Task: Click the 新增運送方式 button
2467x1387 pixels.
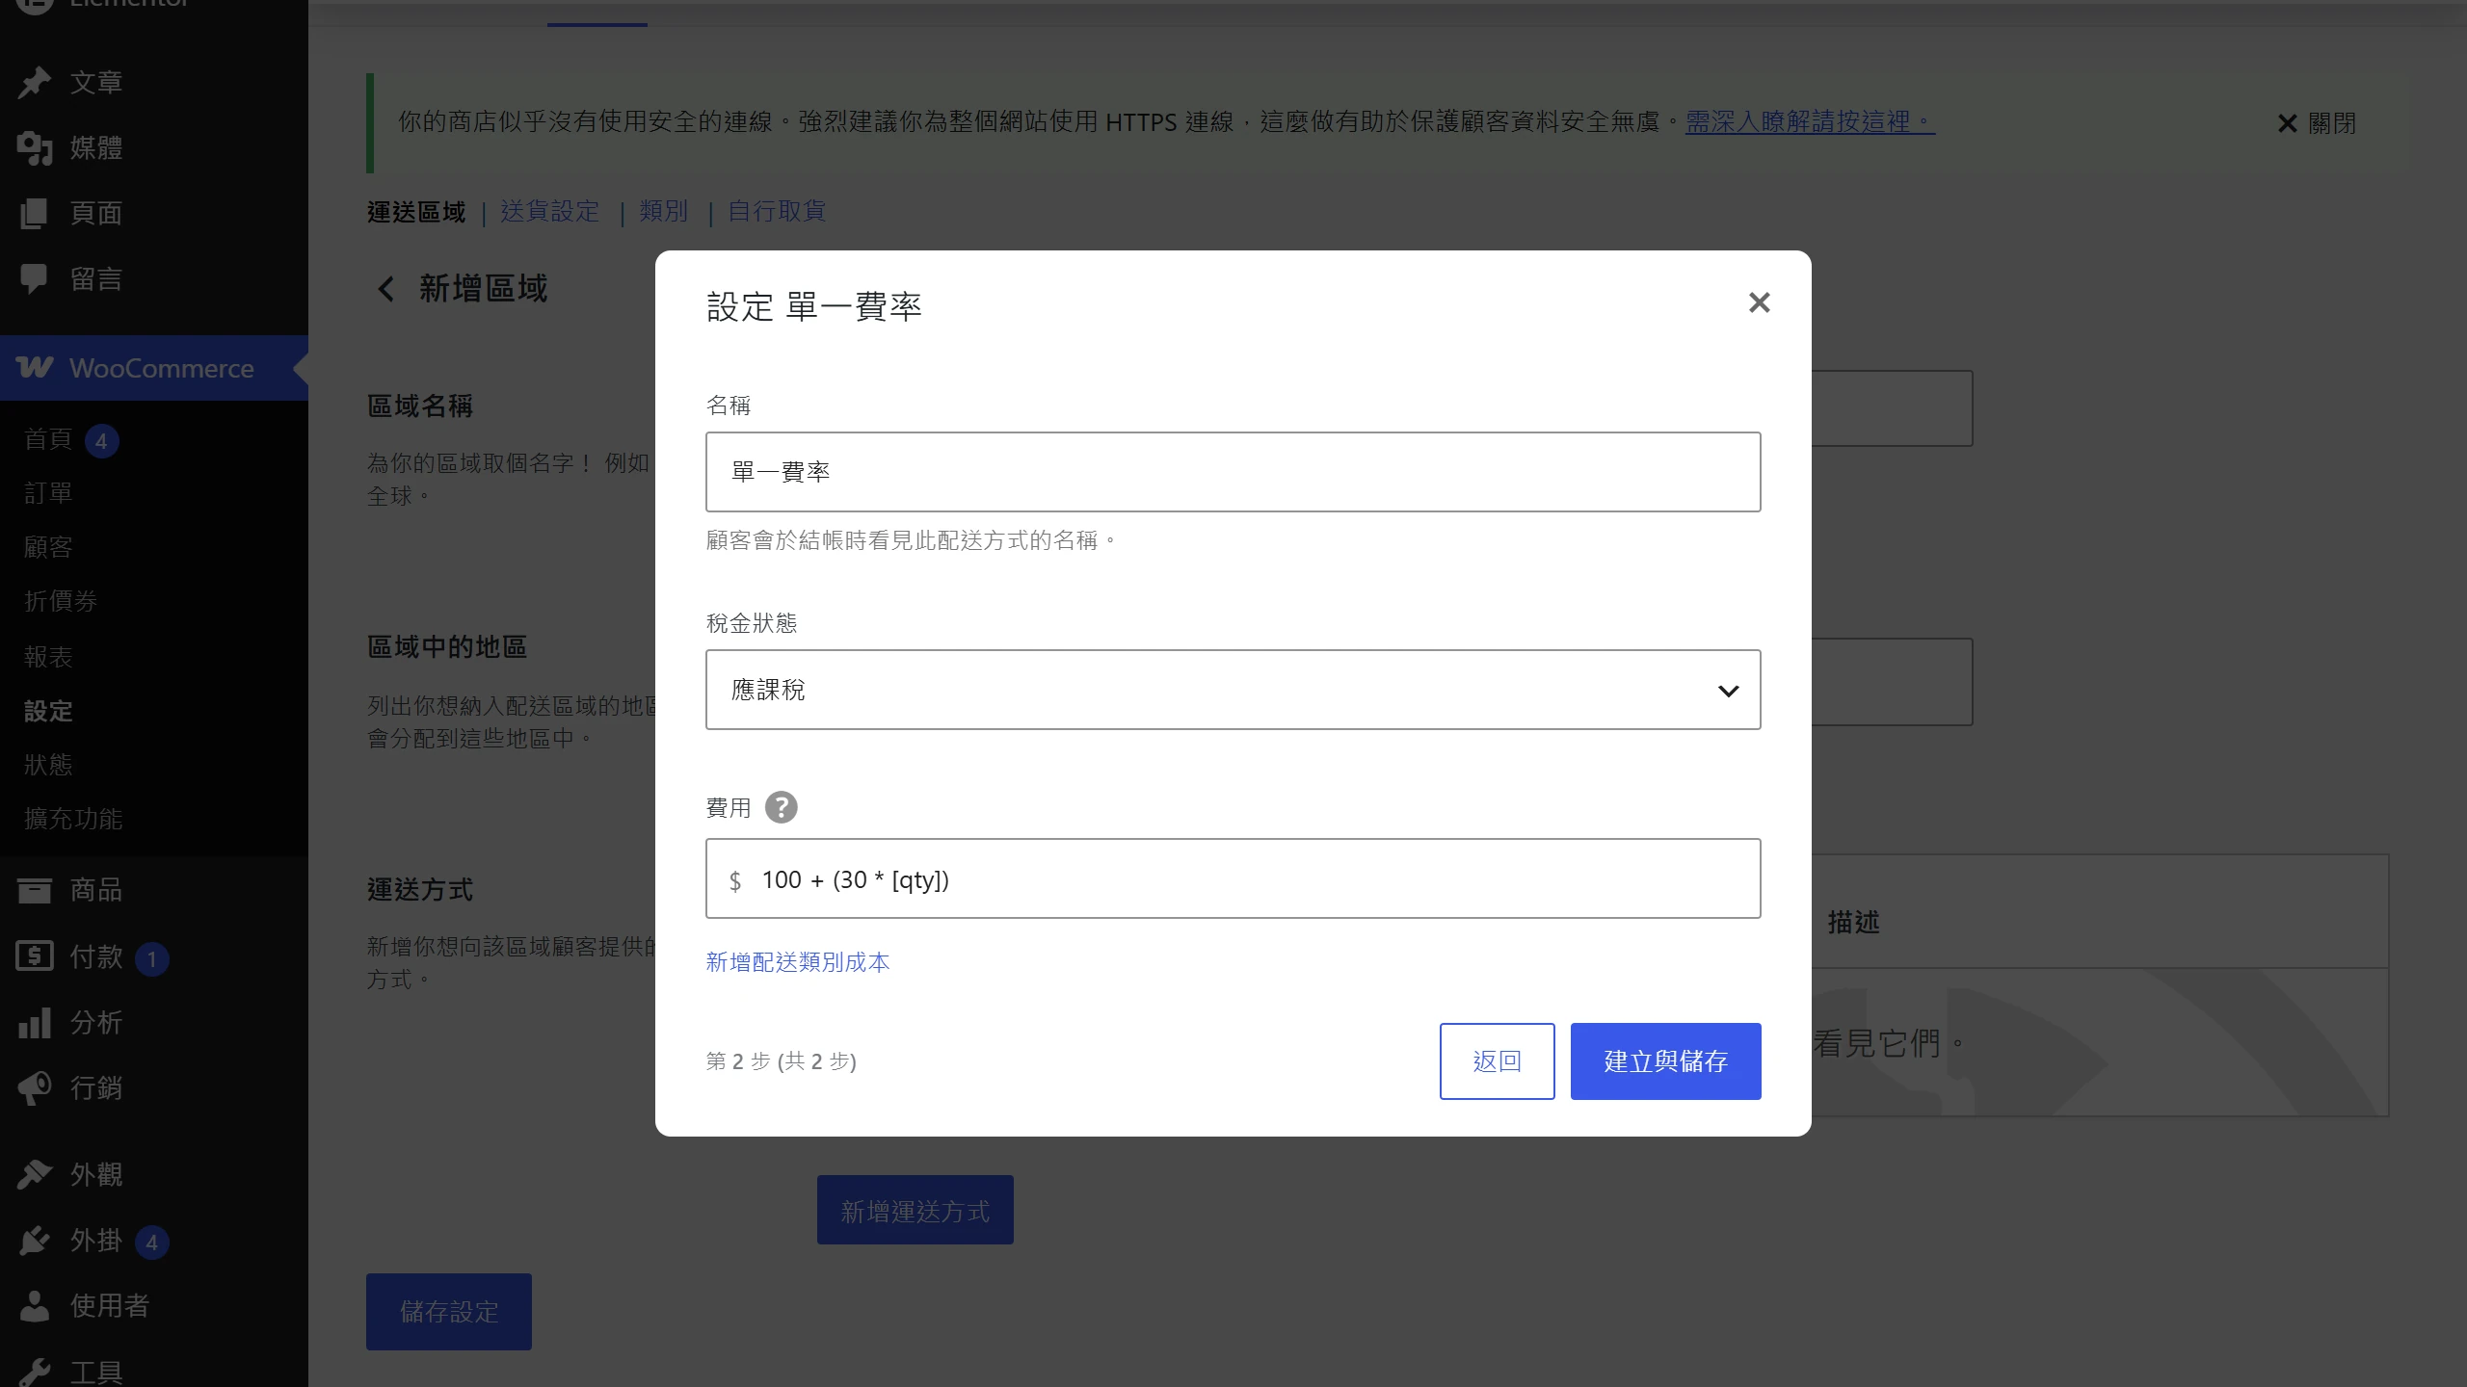Action: [915, 1210]
